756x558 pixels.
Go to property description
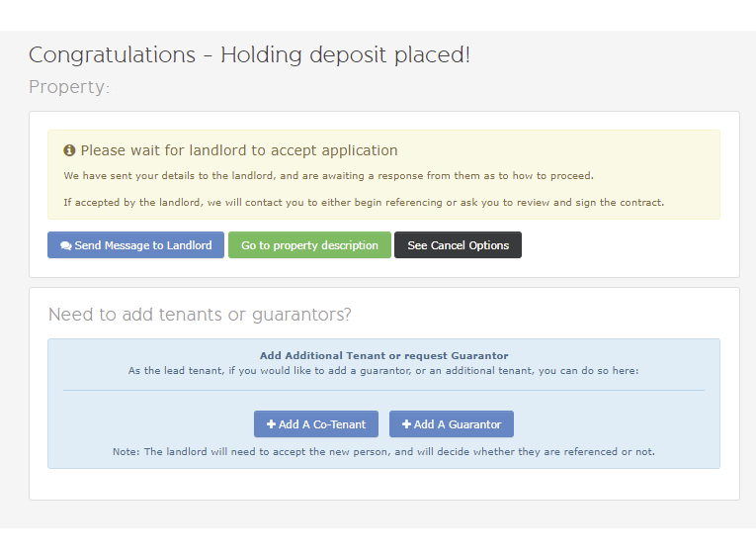tap(309, 244)
